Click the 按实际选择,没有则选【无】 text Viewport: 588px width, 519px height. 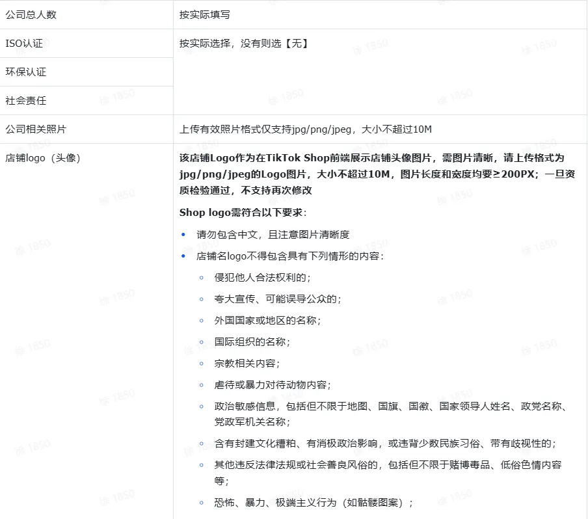244,44
